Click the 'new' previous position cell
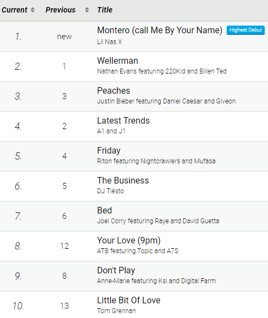The image size is (268, 318). click(64, 36)
